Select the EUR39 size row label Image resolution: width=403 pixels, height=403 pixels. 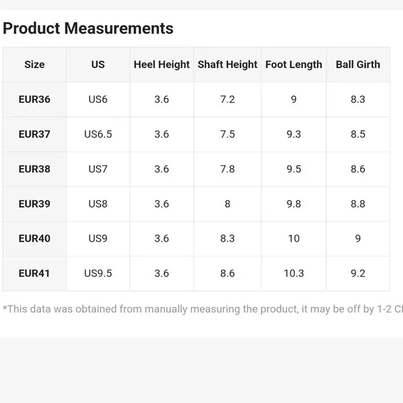[x=35, y=204]
